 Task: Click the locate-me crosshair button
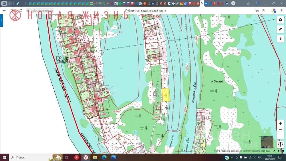tap(280, 39)
